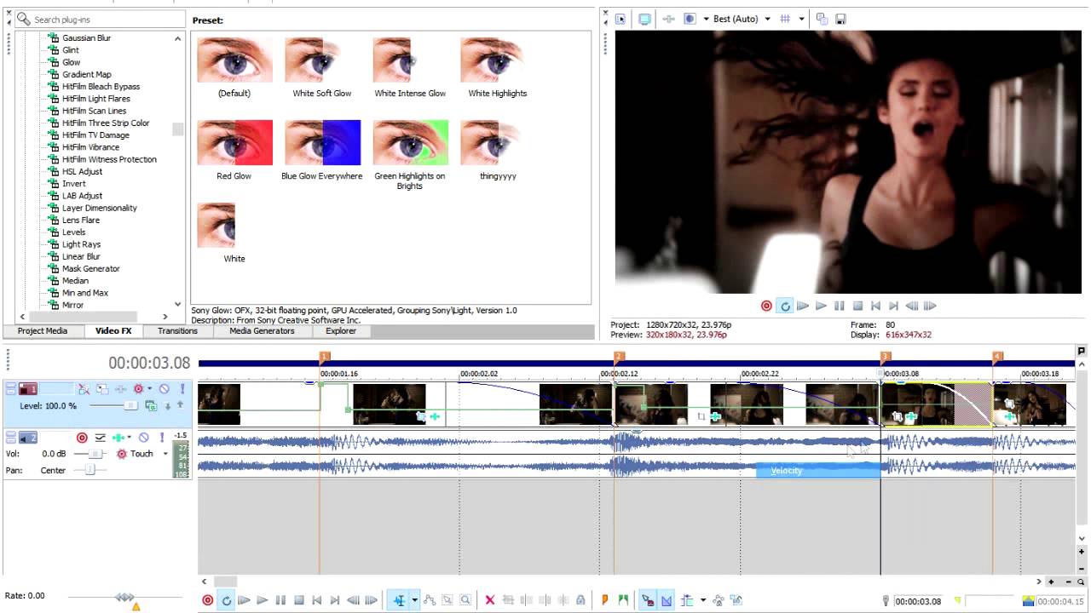This screenshot has width=1091, height=613.
Task: Save Snapshot to File floppy icon
Action: click(840, 19)
